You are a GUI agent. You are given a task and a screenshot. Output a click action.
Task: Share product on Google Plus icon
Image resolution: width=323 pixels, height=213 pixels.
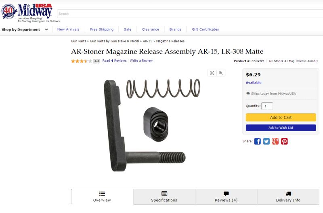click(x=275, y=141)
